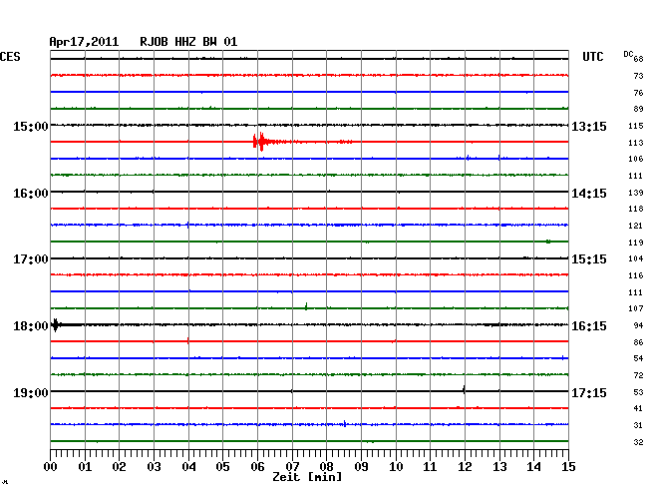648x493 pixels.
Task: Select the 16:00 local time label
Action: click(31, 194)
